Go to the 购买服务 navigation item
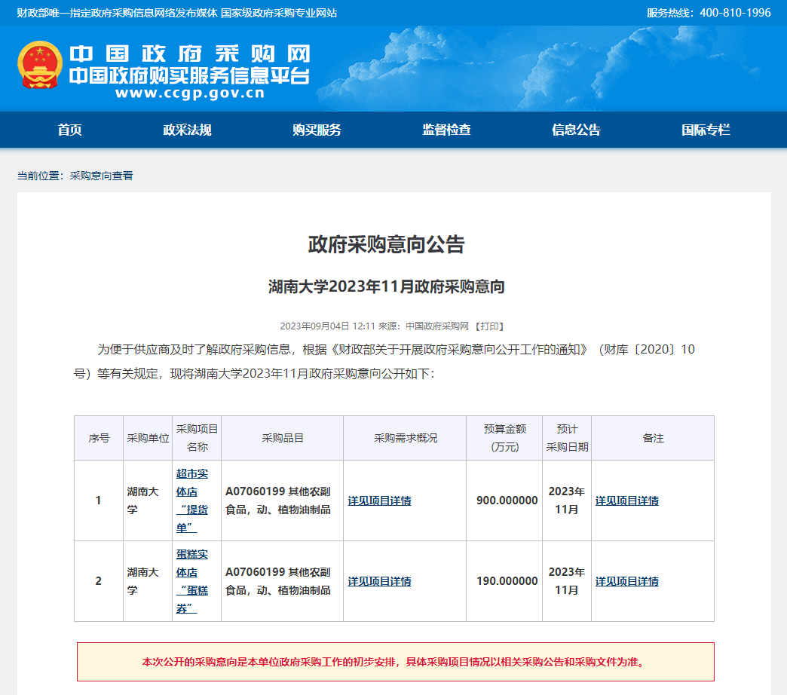 click(317, 130)
